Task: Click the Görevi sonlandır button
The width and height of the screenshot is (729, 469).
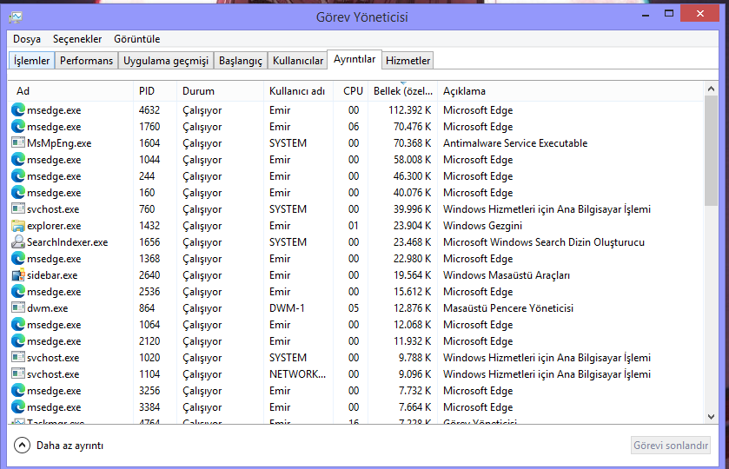Action: point(671,446)
